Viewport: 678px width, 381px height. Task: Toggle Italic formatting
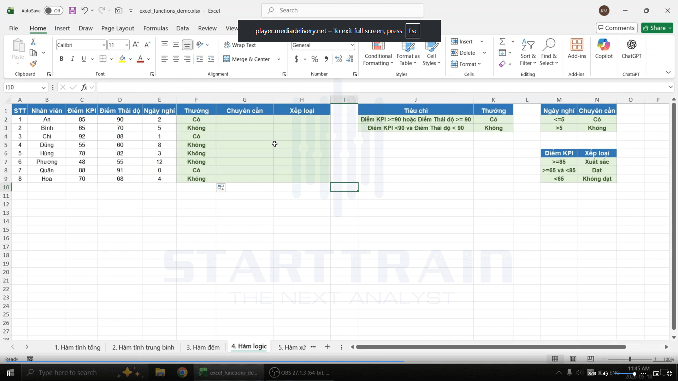(72, 59)
